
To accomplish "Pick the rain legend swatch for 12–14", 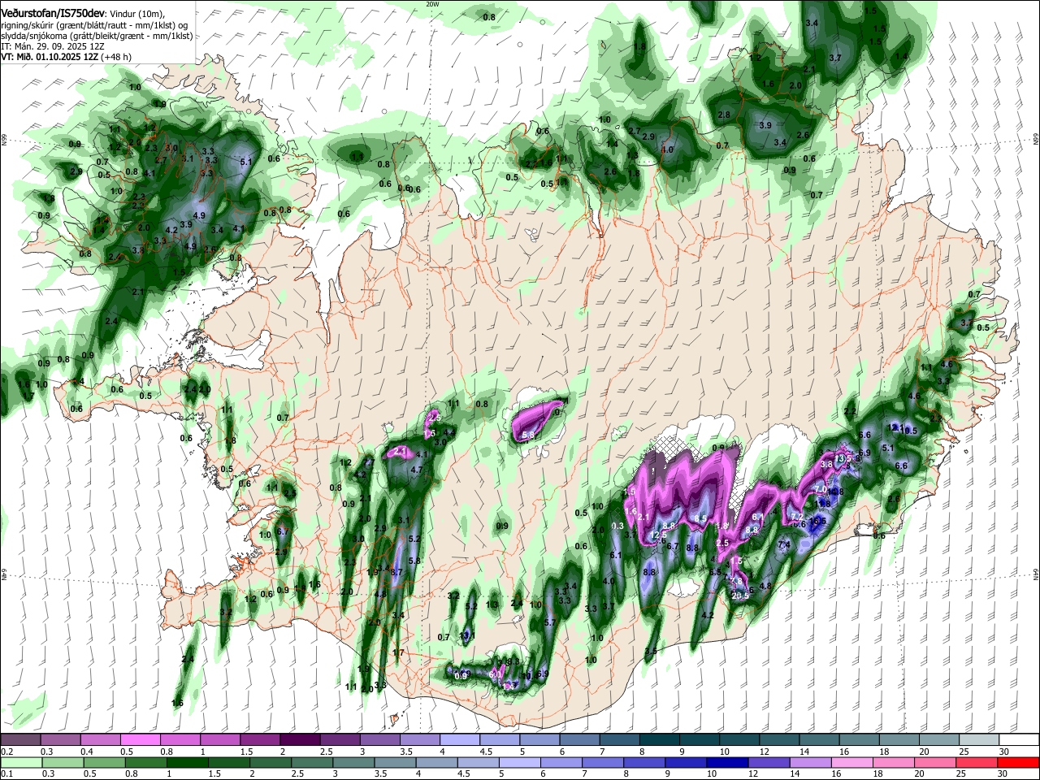I will coord(769,762).
